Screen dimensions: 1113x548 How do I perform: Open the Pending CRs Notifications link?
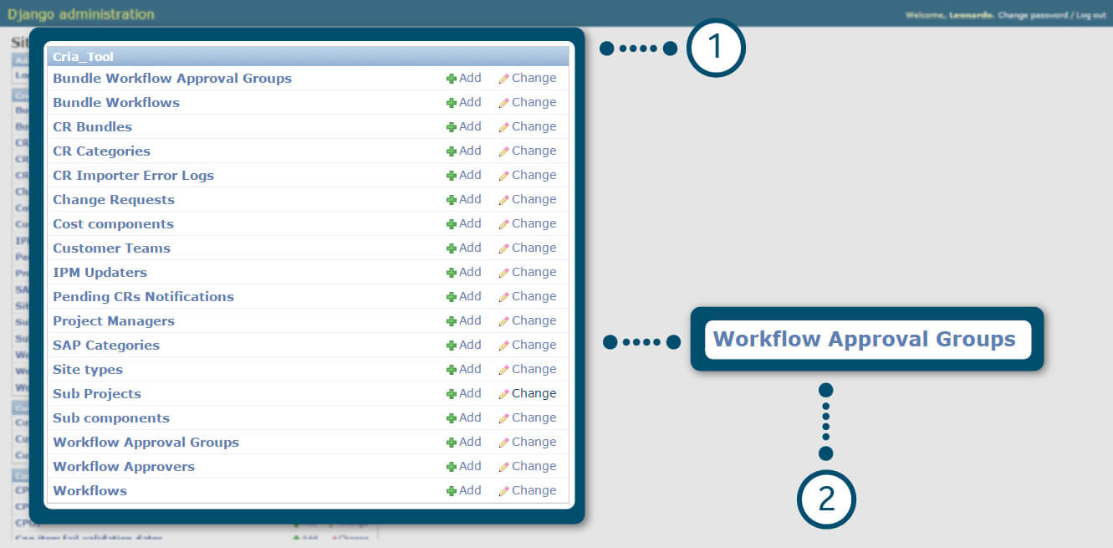point(143,297)
